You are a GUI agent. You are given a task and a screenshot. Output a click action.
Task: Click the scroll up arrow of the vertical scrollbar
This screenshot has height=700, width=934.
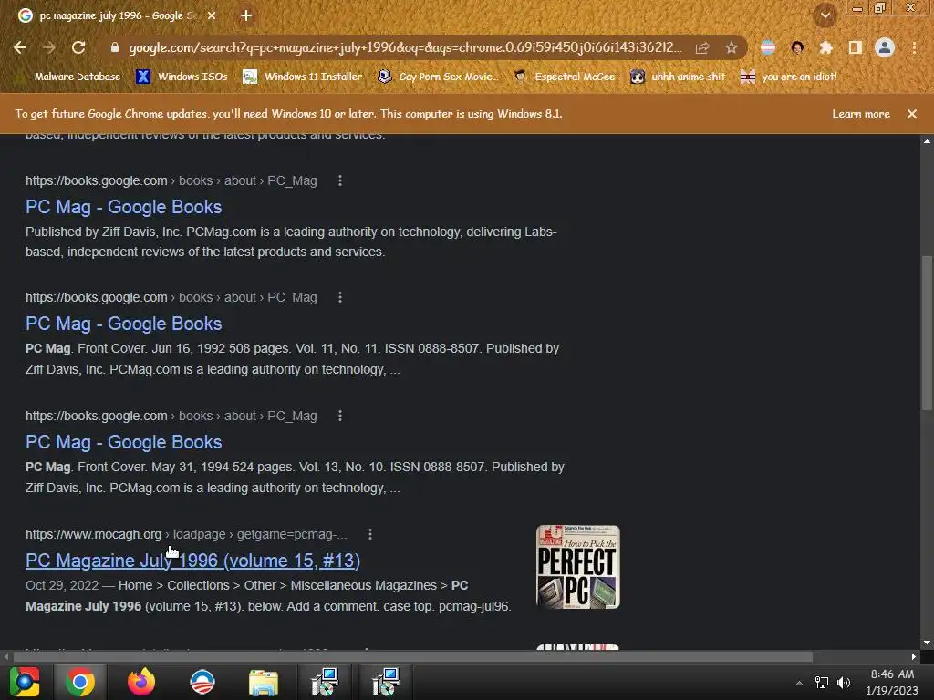pyautogui.click(x=927, y=141)
